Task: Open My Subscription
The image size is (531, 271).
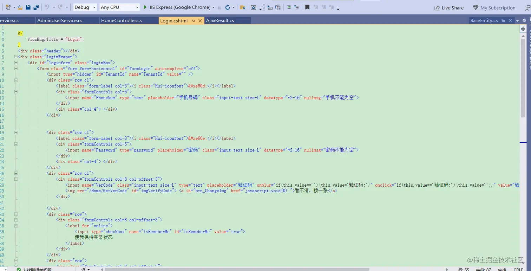Action: 494,8
